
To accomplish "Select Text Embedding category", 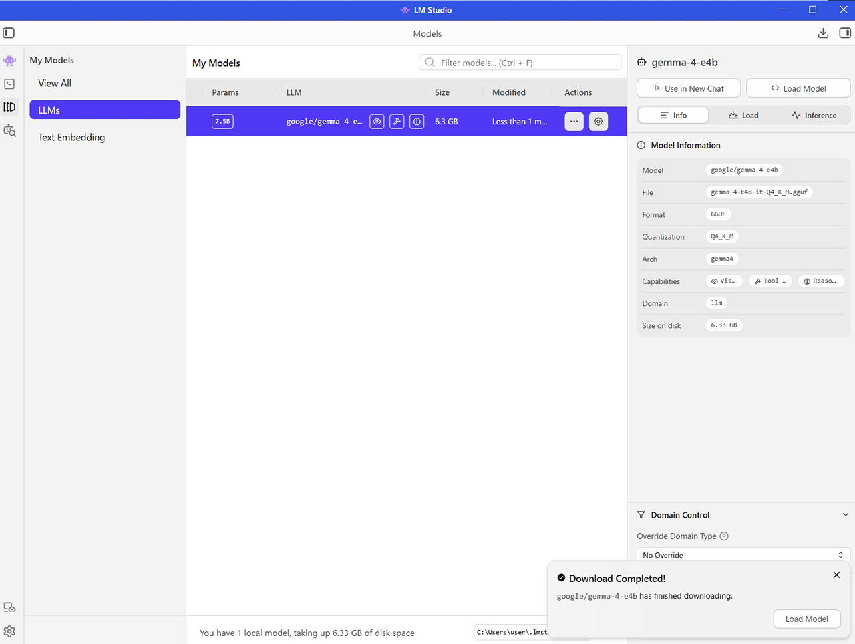I will tap(71, 138).
